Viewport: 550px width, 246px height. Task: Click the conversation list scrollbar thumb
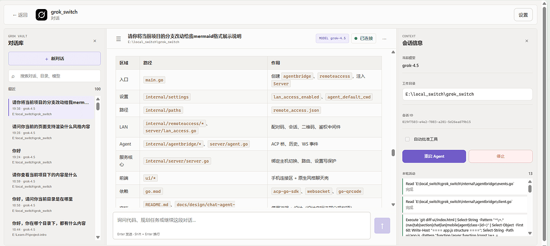click(x=98, y=106)
